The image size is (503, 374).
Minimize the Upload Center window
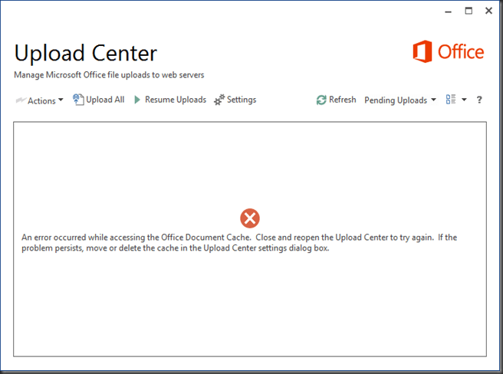pos(448,11)
